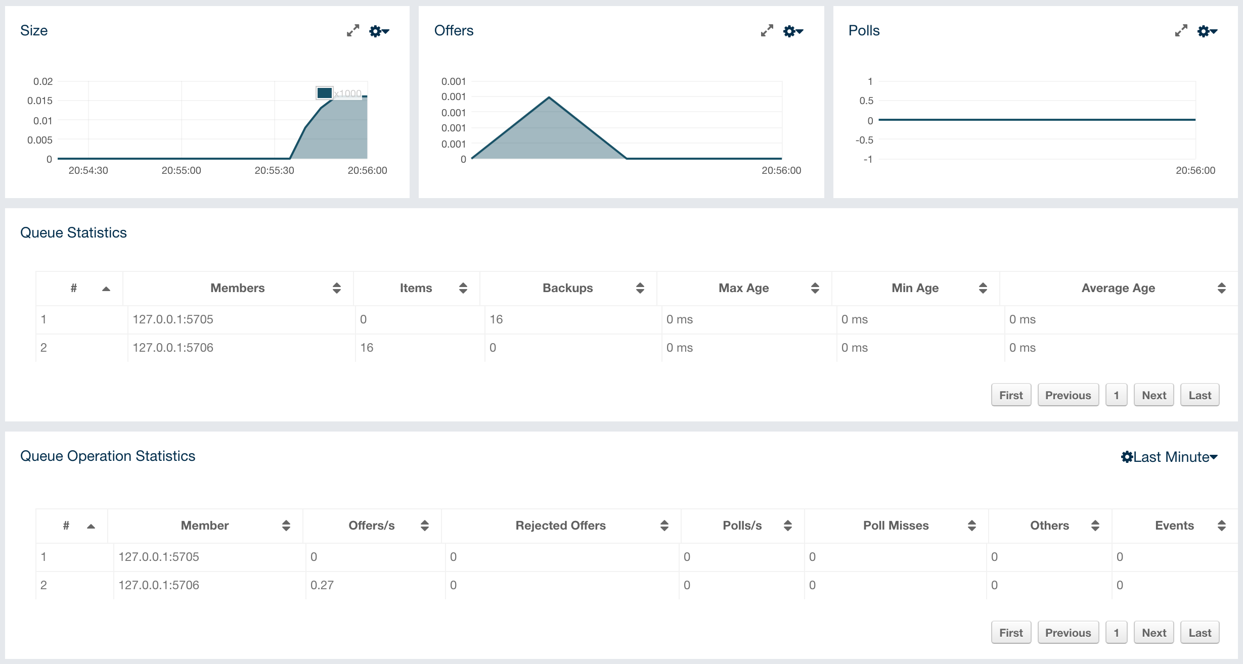Open the Polls chart settings gear

tap(1208, 31)
